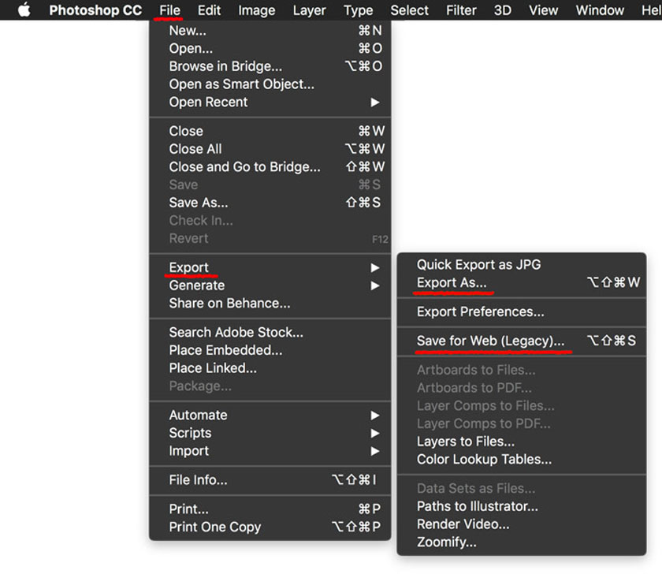Select Share on Behance...

[270, 304]
